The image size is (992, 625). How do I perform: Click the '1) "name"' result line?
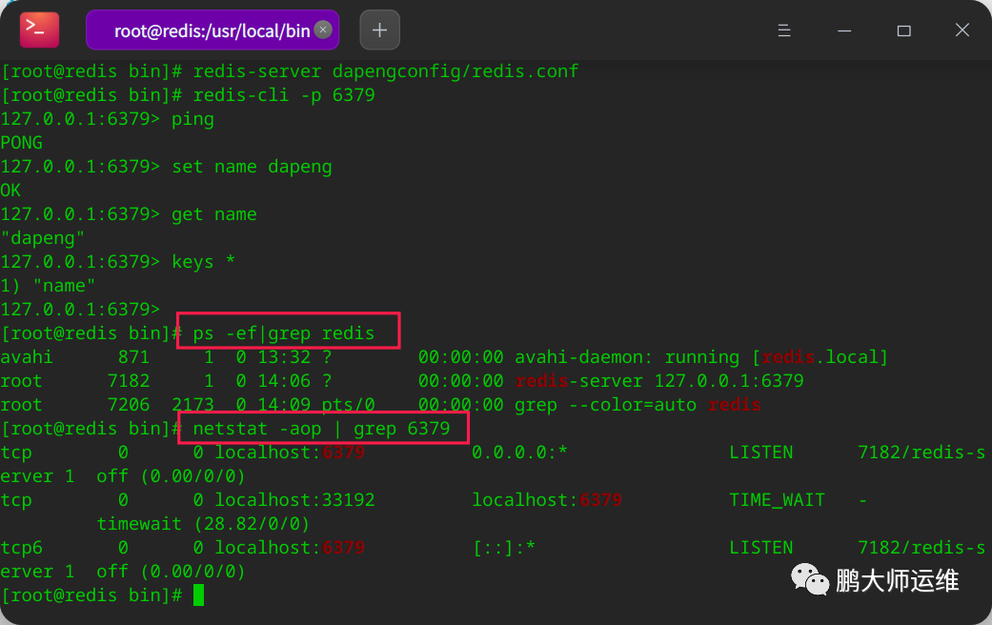48,286
